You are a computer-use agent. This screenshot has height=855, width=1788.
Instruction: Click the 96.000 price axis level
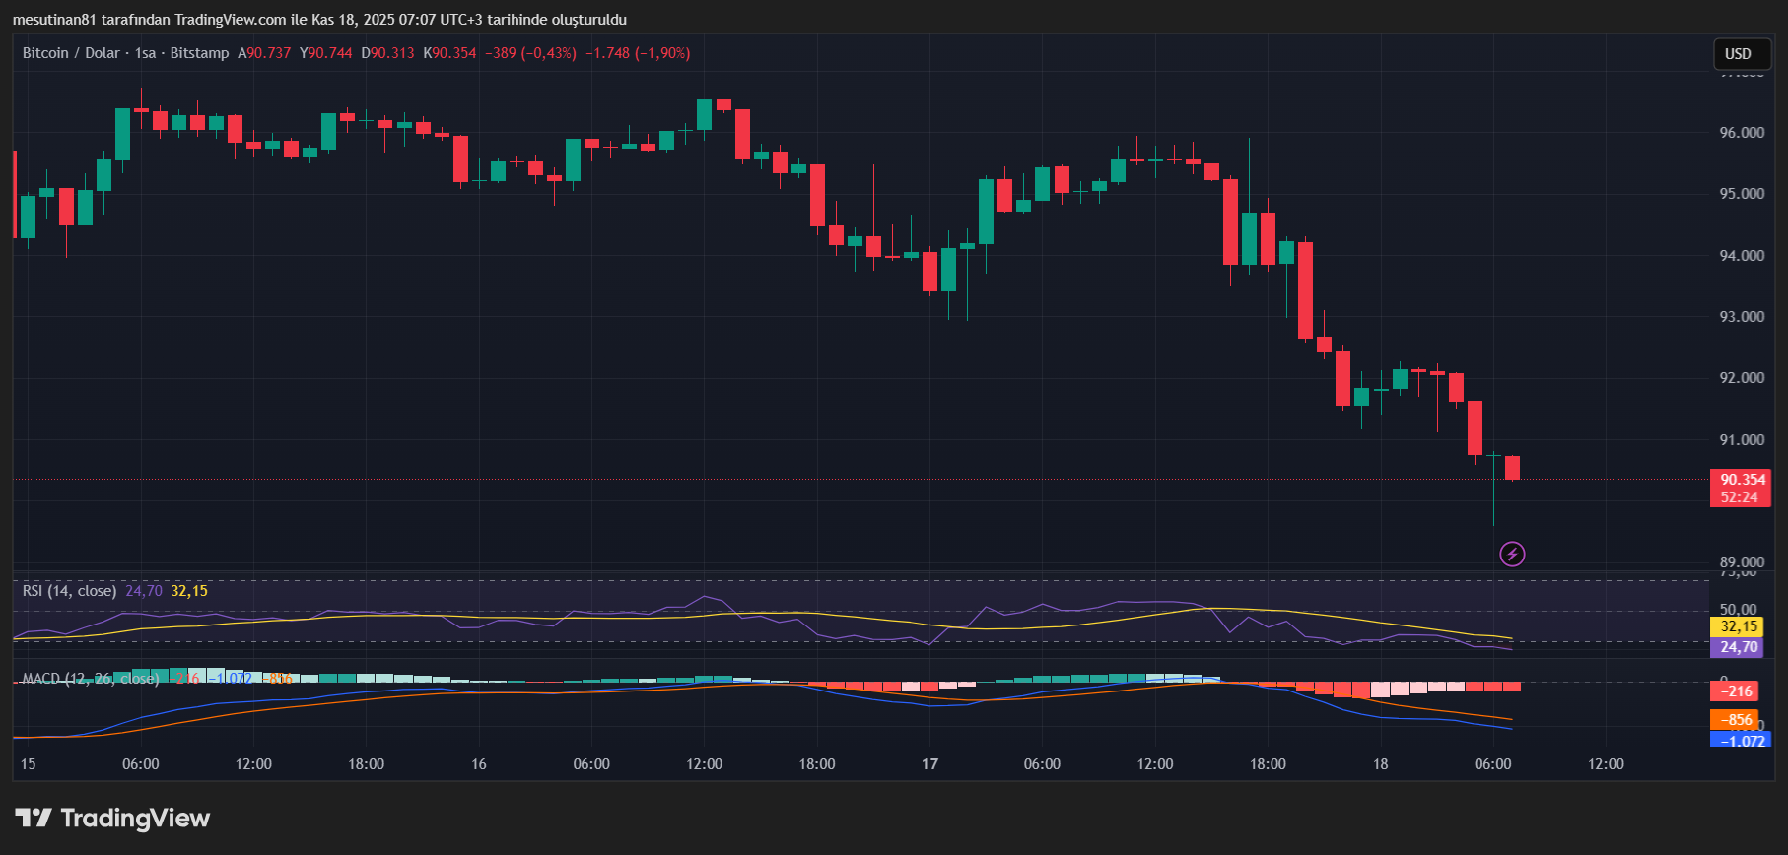point(1742,133)
